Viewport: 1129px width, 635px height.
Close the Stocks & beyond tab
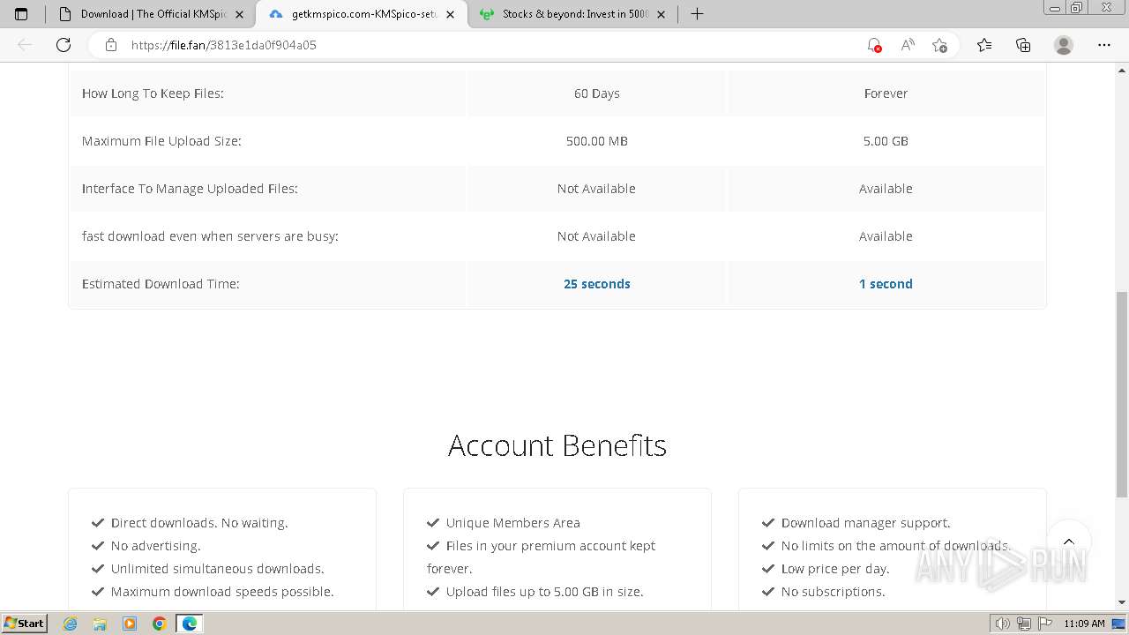661,14
